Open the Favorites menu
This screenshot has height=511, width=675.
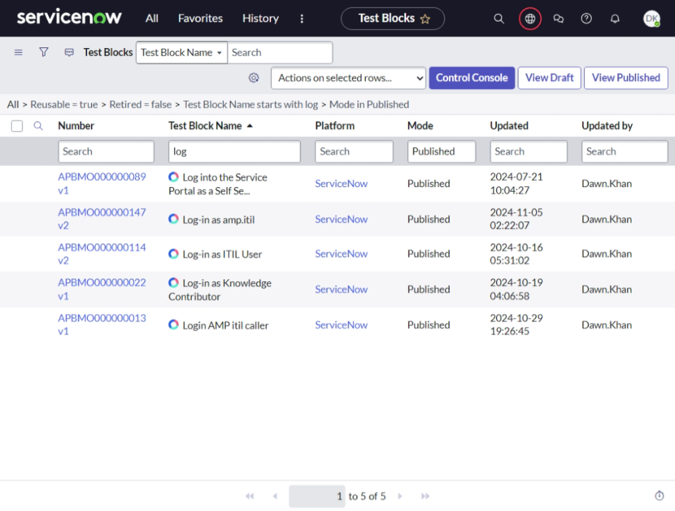(x=200, y=18)
